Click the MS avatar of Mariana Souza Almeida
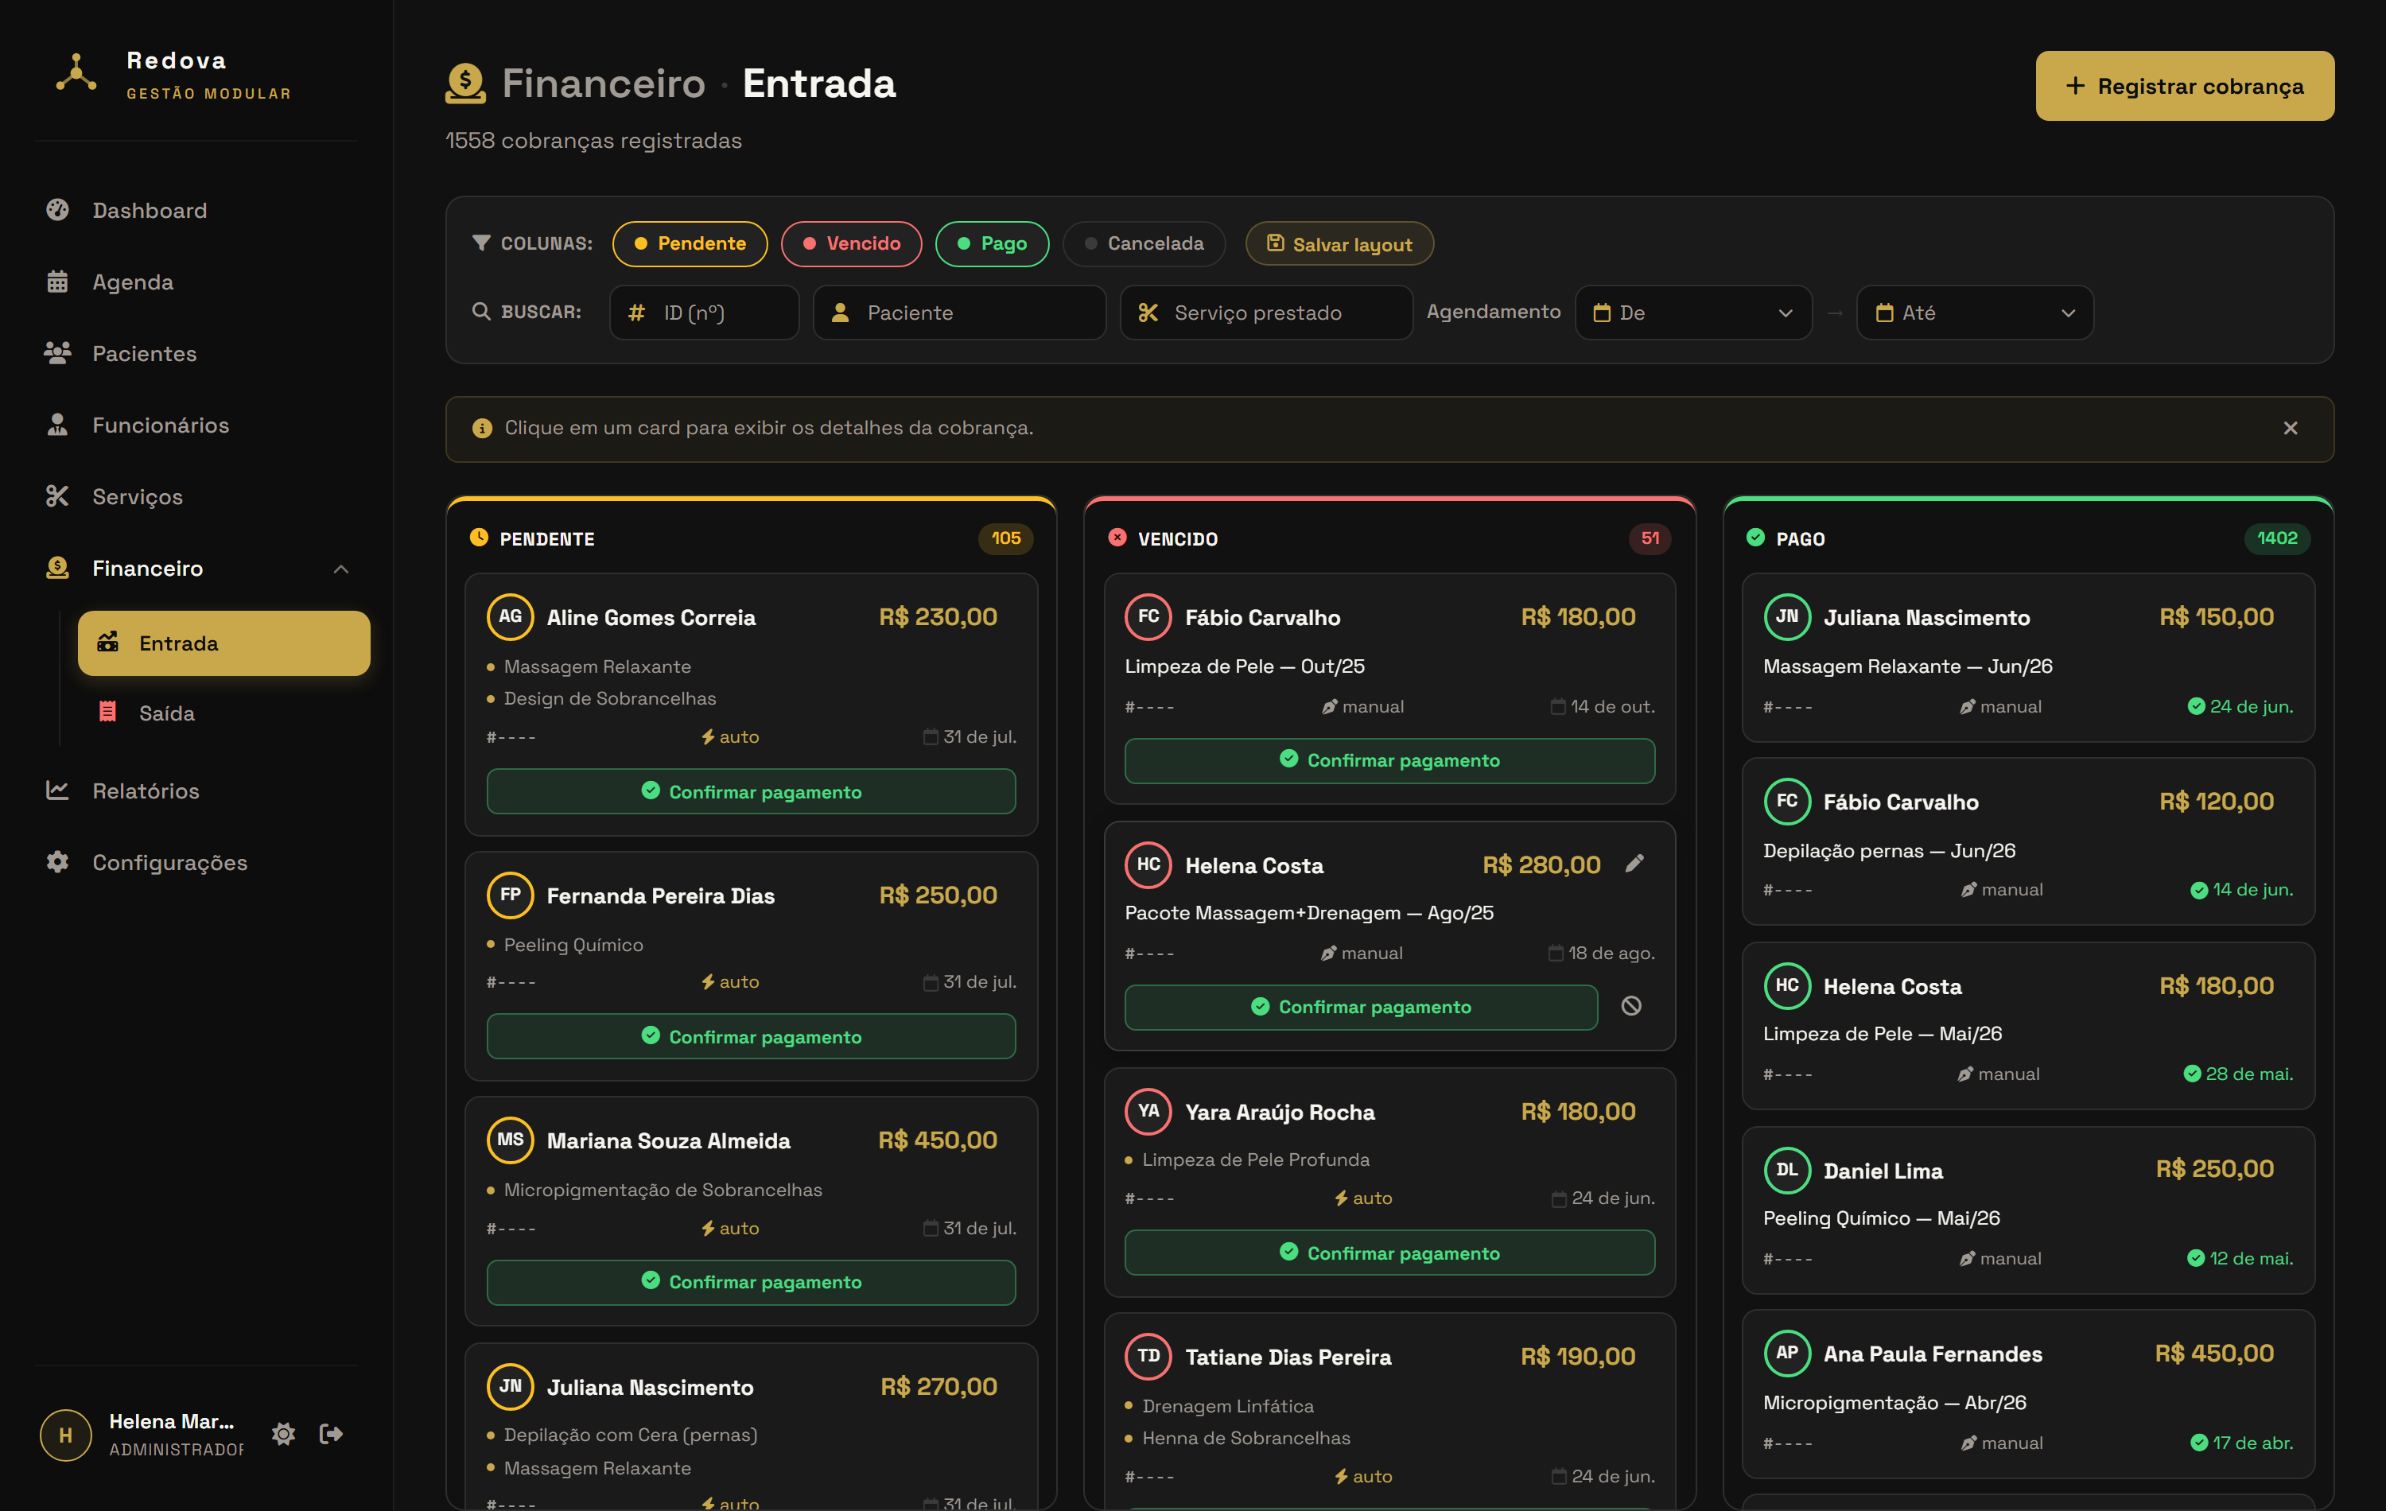The width and height of the screenshot is (2386, 1511). [511, 1140]
